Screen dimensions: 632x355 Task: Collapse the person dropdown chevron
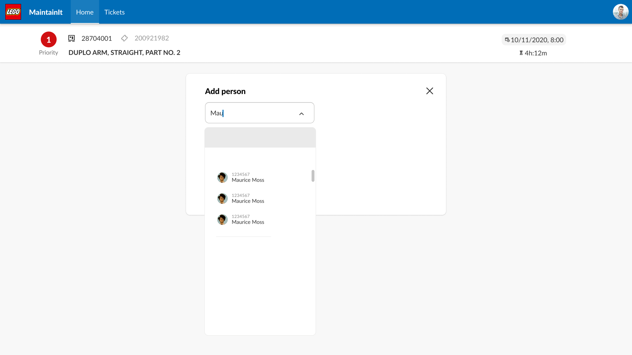click(301, 114)
